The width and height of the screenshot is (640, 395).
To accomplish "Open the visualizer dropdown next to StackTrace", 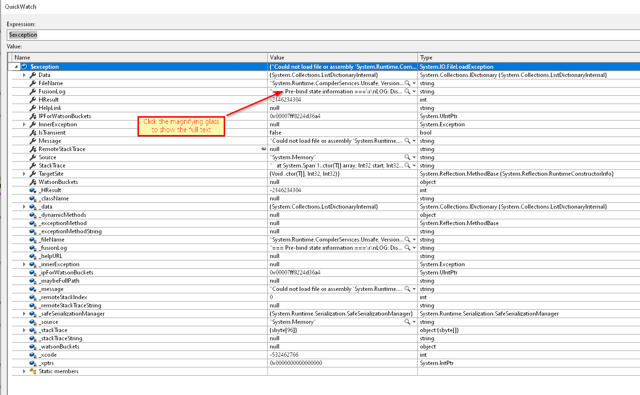I will point(414,165).
